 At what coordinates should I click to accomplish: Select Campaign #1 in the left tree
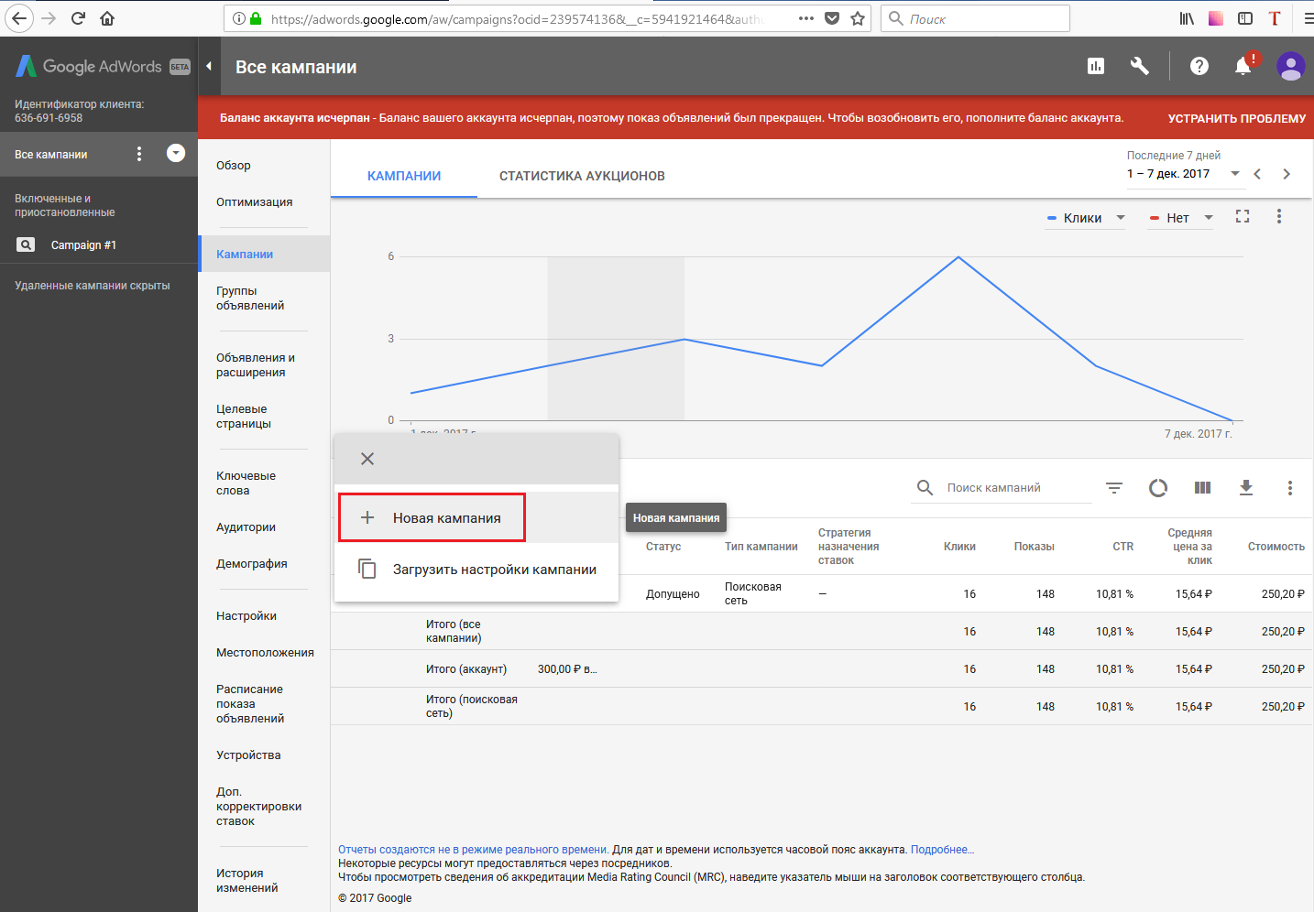[83, 245]
